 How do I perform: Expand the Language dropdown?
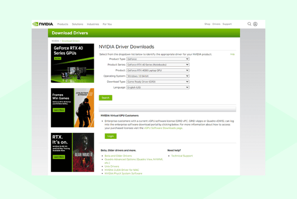tap(158, 87)
